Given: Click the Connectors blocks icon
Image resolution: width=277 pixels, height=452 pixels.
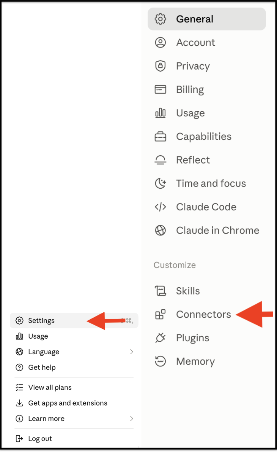Looking at the screenshot, I should click(161, 315).
